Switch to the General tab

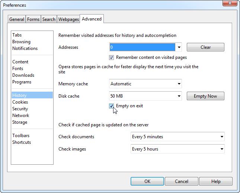pos(17,19)
